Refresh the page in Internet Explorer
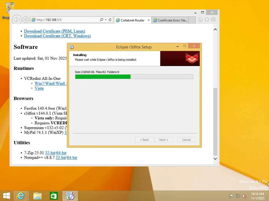The height and width of the screenshot is (201, 269). (x=110, y=20)
